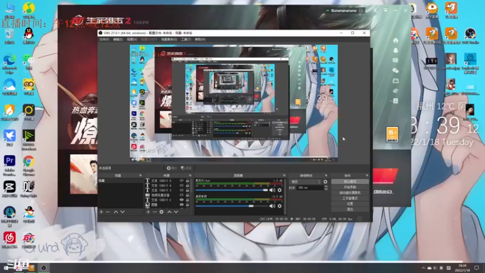Mute the desktop audio speaker icon

[272, 206]
